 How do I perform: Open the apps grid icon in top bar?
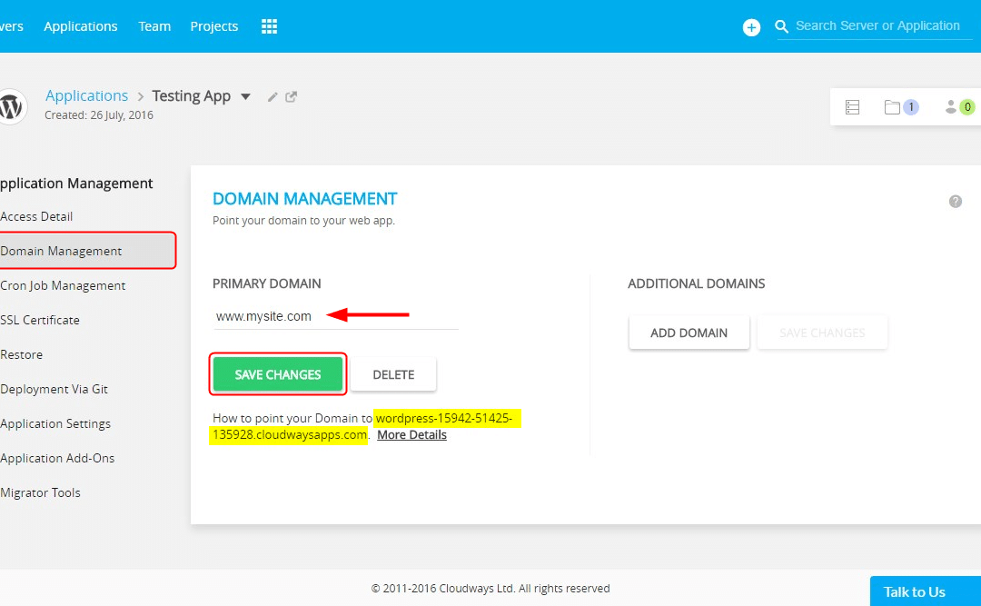(269, 26)
